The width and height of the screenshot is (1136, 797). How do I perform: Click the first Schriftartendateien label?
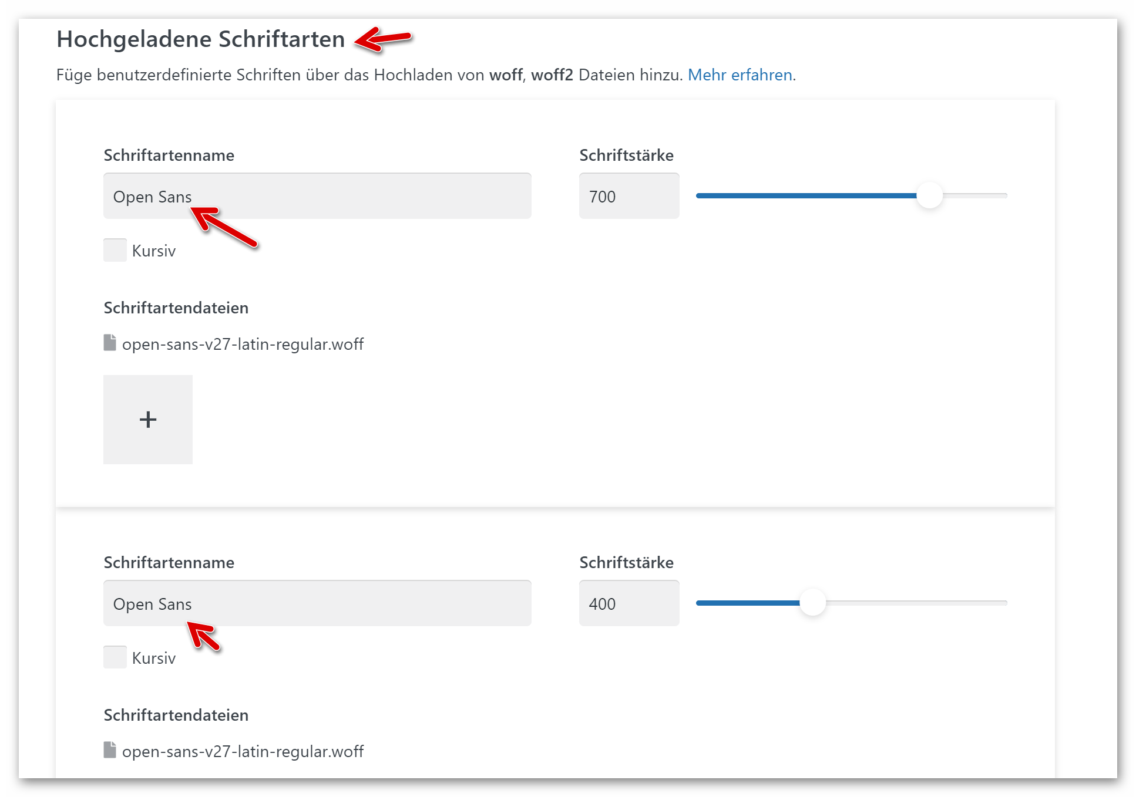pos(176,308)
